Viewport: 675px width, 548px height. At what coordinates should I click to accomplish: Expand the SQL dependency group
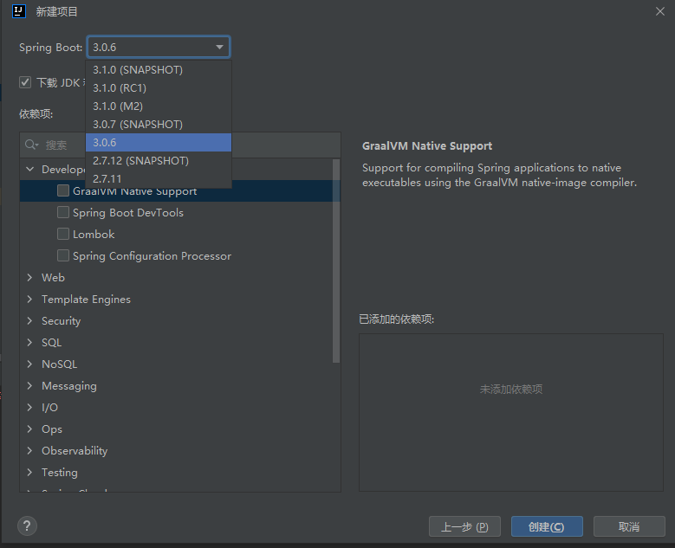(30, 343)
